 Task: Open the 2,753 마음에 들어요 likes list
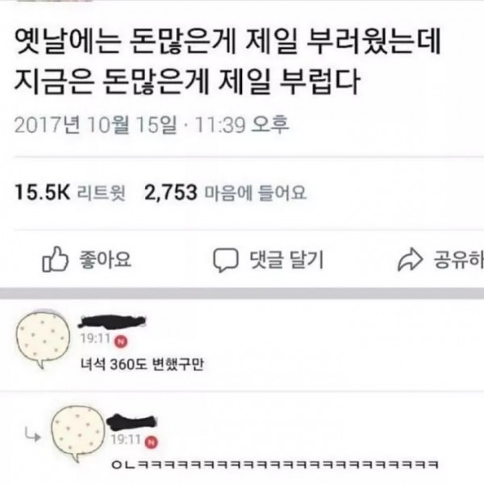(225, 192)
